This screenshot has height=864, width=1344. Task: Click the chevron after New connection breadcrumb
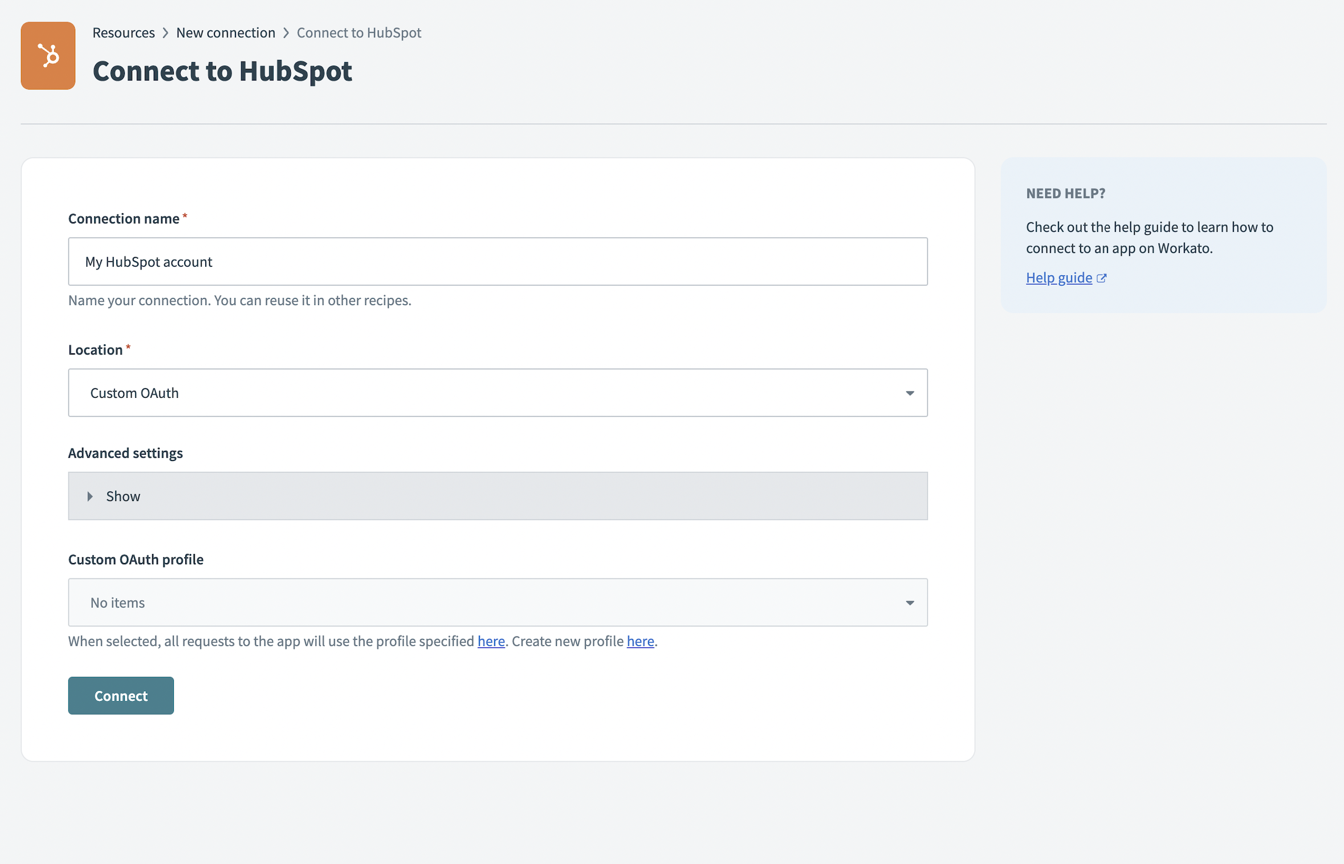pyautogui.click(x=286, y=33)
